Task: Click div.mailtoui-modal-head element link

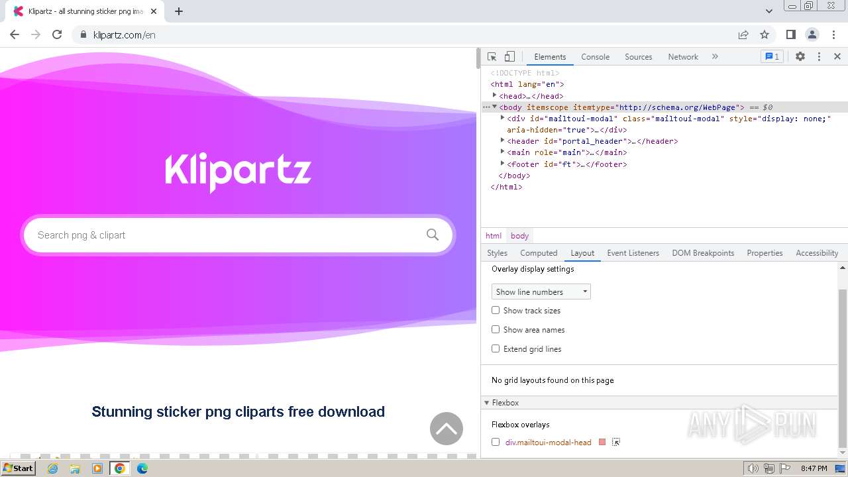Action: [548, 442]
